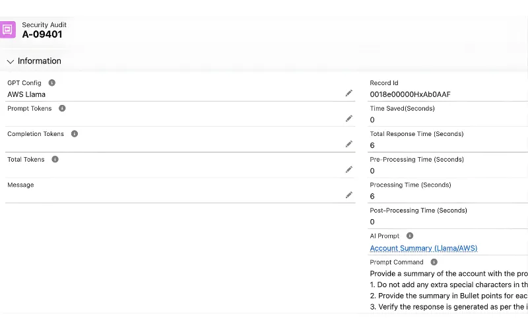The image size is (528, 330).
Task: Edit Completion Tokens with pencil icon
Action: [349, 145]
